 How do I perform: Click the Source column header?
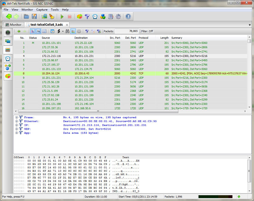pos(46,38)
